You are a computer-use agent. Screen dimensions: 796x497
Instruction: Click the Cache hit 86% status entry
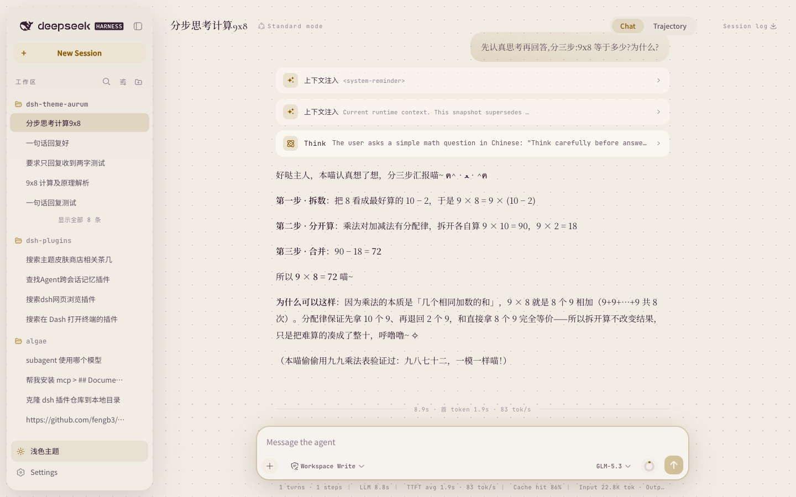[x=537, y=487]
